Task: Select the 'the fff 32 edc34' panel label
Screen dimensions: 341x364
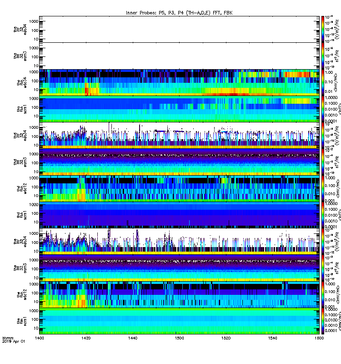Action: pyautogui.click(x=20, y=242)
